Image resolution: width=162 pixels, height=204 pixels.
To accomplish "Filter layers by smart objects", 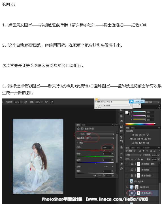I will pyautogui.click(x=154, y=151).
